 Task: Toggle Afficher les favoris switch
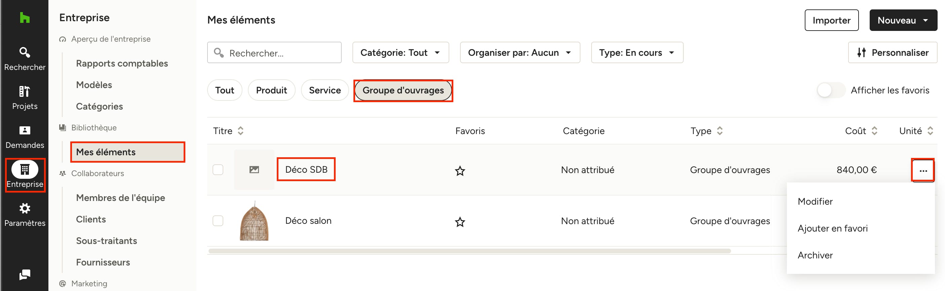click(x=831, y=90)
